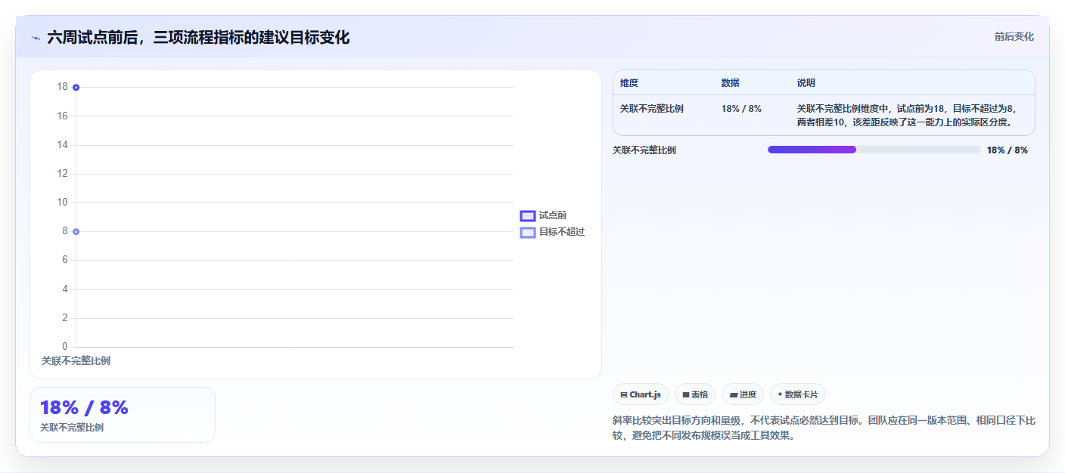Image resolution: width=1065 pixels, height=473 pixels.
Task: Click the chart data point at value 18
Action: pyautogui.click(x=76, y=88)
